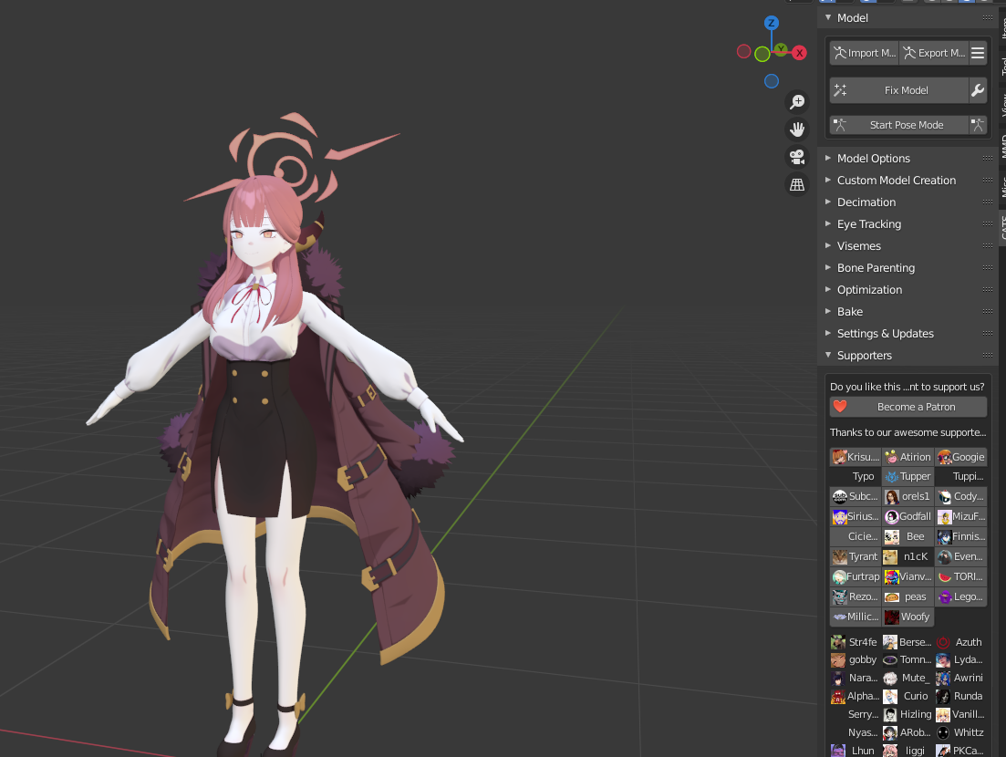Click supporter Runda name
The image size is (1006, 757).
pyautogui.click(x=968, y=696)
